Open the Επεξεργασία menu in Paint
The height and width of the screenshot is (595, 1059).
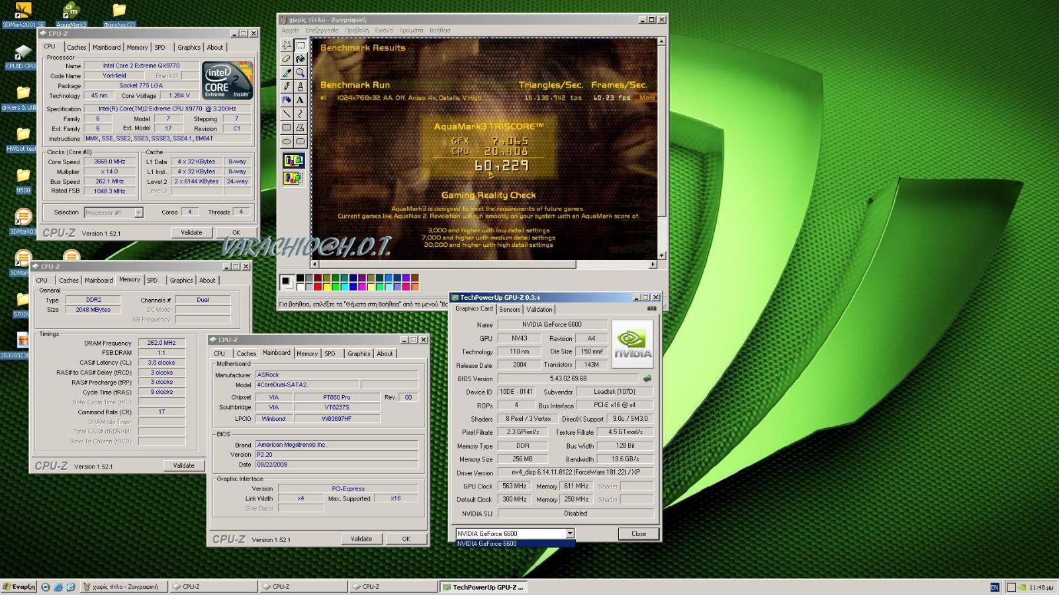point(322,30)
